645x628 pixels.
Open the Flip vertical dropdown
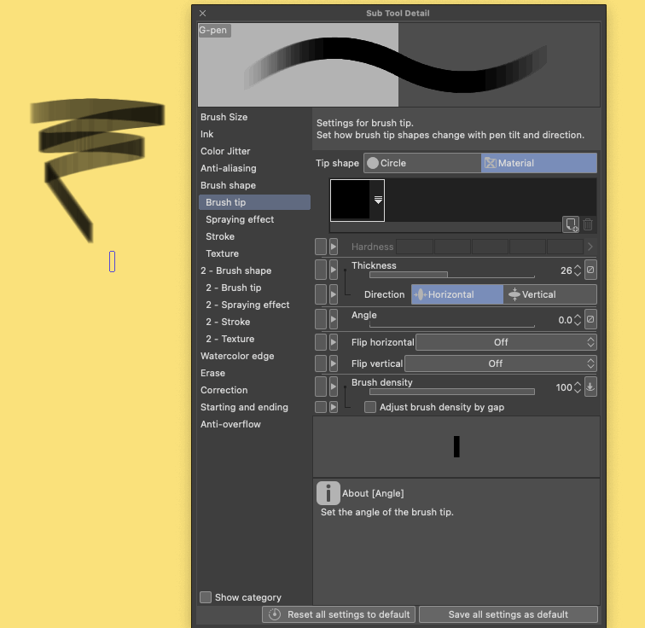tap(501, 363)
